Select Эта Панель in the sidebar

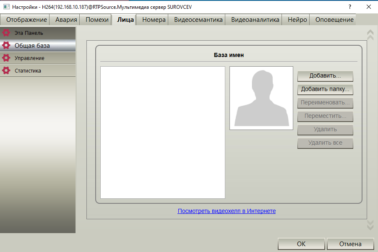coord(38,33)
